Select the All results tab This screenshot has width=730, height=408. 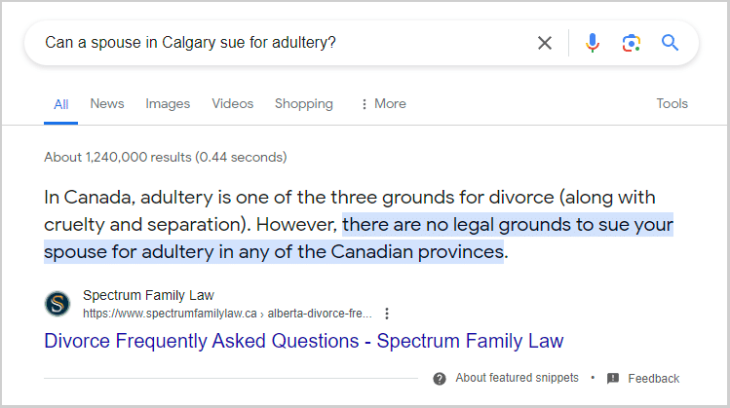point(61,104)
